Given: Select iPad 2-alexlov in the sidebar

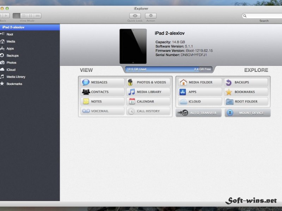Looking at the screenshot, I should click(x=30, y=27).
